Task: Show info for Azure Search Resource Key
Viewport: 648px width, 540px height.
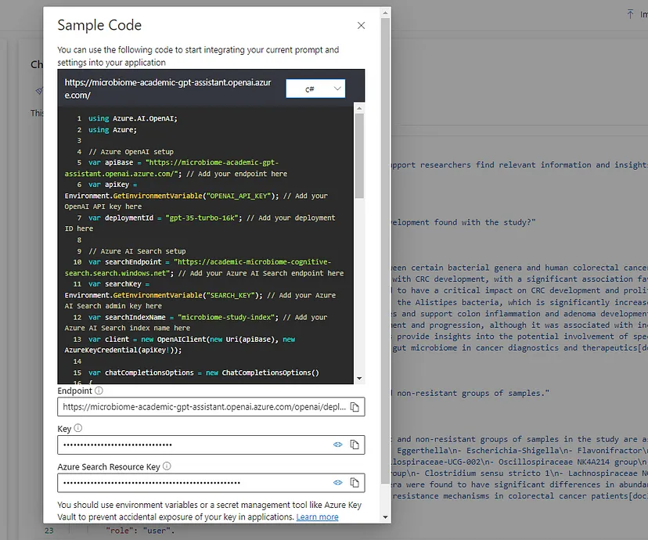Action: click(x=167, y=466)
